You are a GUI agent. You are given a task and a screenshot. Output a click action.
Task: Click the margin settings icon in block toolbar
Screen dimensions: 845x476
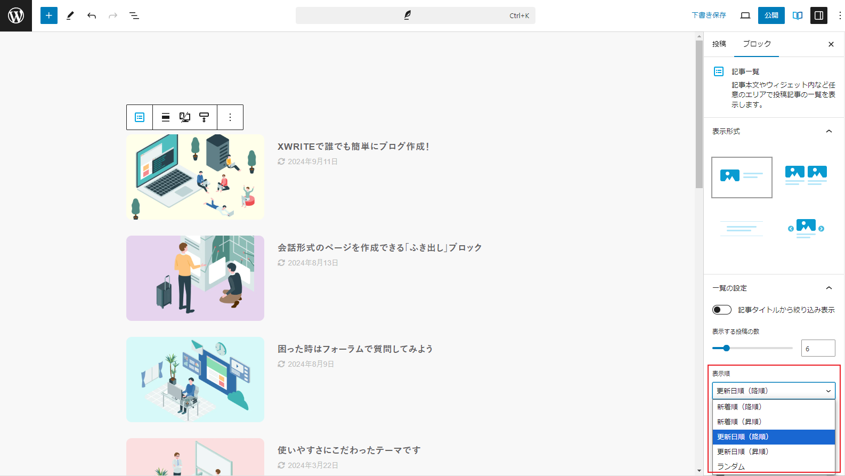[204, 117]
